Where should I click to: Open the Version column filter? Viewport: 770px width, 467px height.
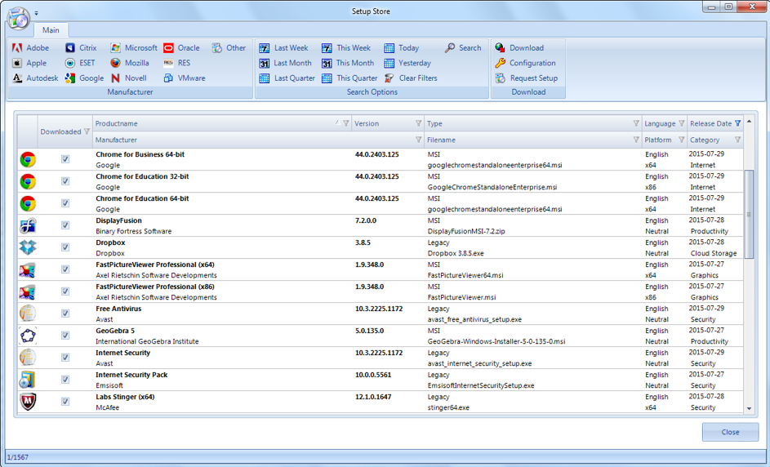(x=418, y=123)
